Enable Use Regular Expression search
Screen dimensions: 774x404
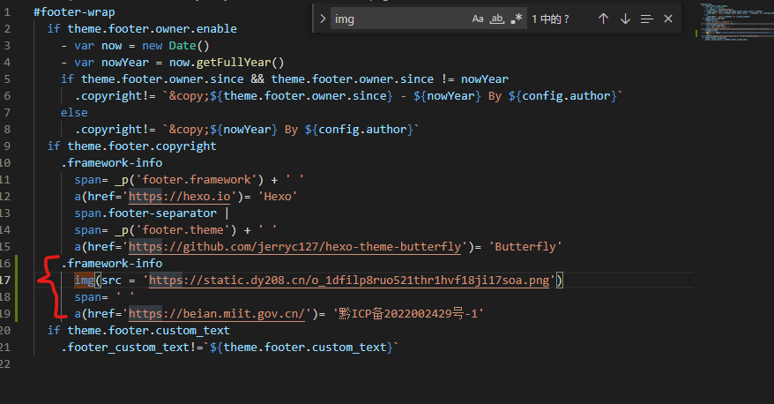517,19
